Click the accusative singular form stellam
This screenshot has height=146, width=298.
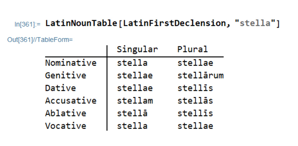click(135, 101)
